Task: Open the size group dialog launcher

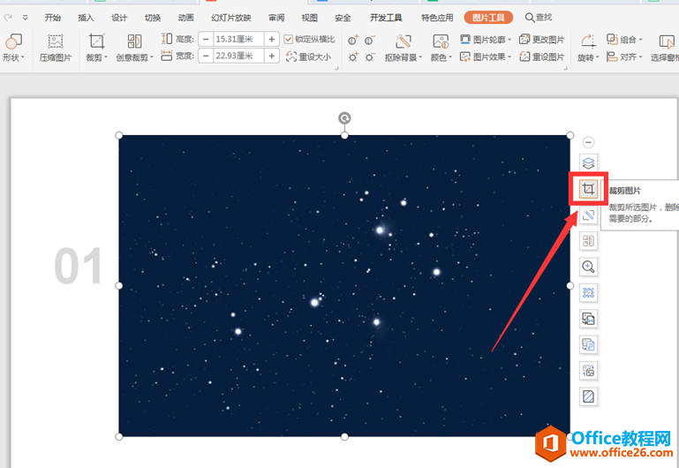Action: pos(336,68)
